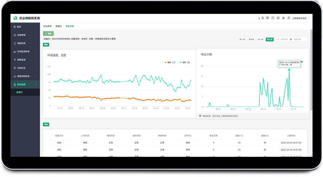Image resolution: width=323 pixels, height=177 pixels.
Task: Select the 近一月 range tab
Action: [261, 40]
